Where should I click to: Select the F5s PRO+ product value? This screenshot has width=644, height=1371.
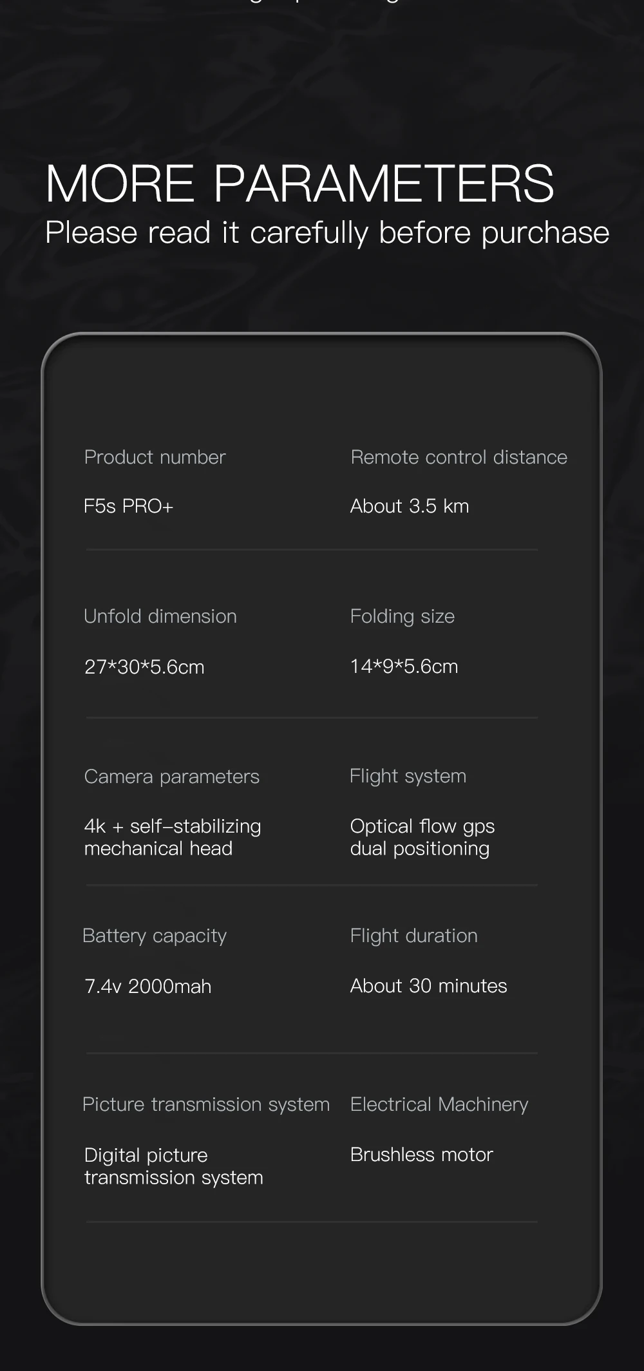tap(129, 506)
